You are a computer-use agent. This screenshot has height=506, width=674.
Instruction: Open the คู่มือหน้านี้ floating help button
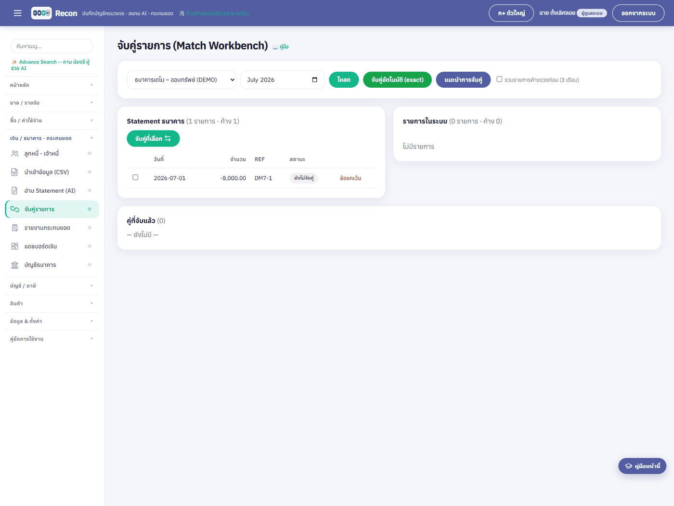tap(642, 466)
